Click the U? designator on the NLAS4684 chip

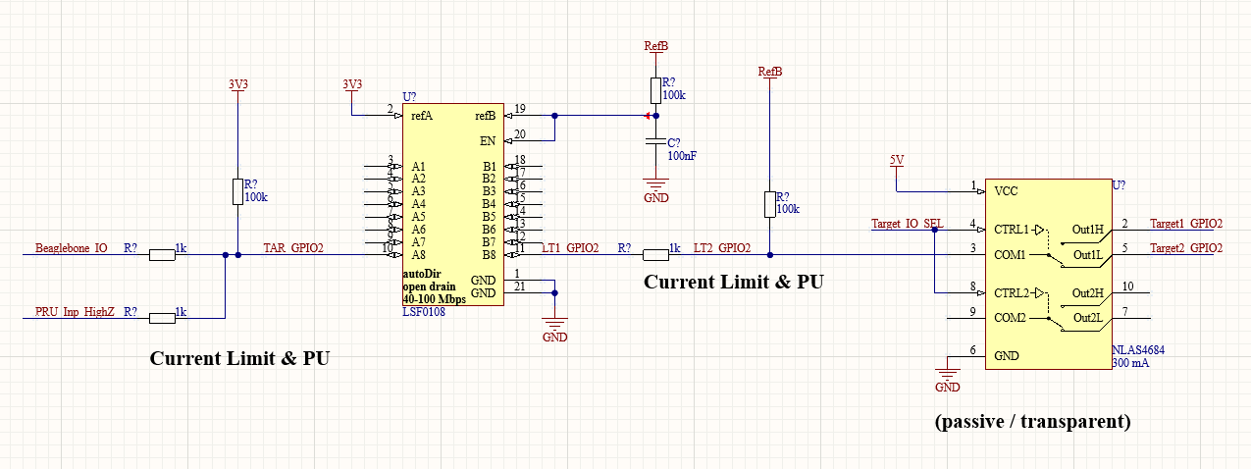pos(1119,185)
